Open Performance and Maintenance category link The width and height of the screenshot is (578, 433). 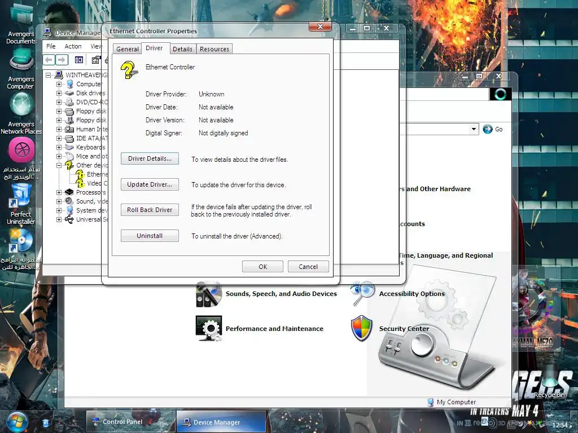coord(274,329)
